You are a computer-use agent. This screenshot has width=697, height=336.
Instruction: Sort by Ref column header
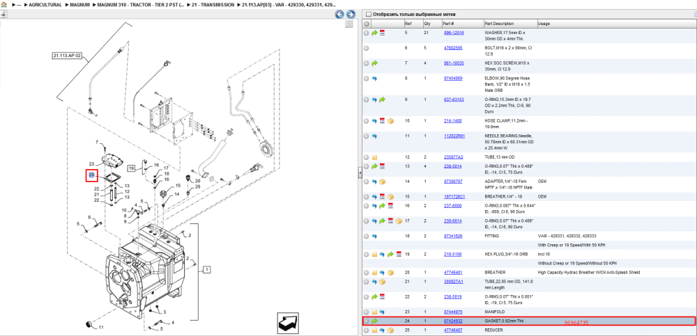coord(413,24)
